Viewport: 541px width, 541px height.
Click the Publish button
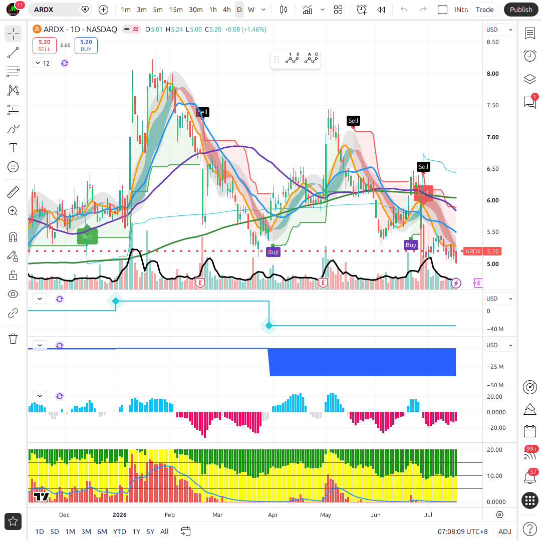tap(520, 10)
